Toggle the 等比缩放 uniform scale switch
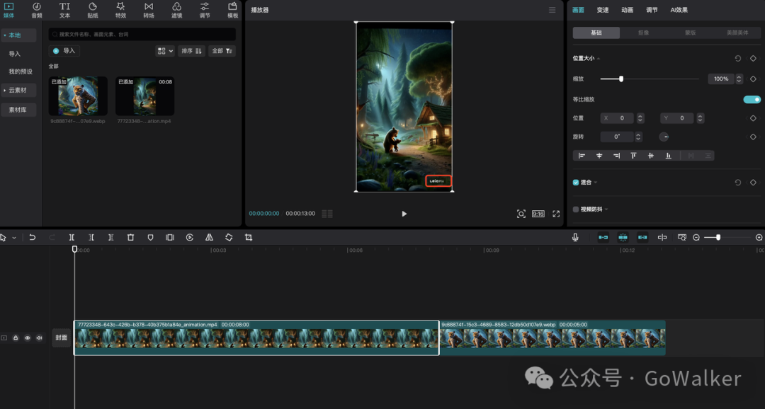The width and height of the screenshot is (765, 409). coord(752,100)
